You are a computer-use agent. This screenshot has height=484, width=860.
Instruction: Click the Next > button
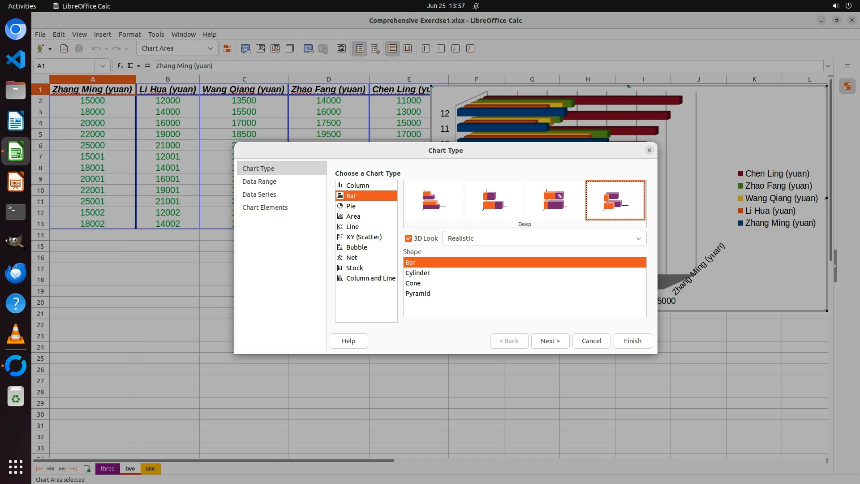[x=550, y=341]
